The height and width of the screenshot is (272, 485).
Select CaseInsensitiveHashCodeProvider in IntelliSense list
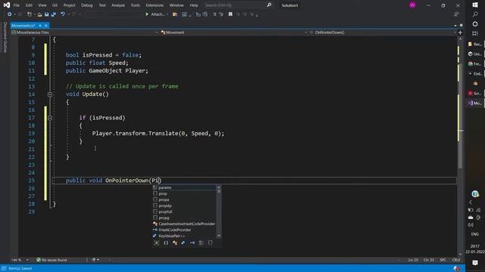184,224
